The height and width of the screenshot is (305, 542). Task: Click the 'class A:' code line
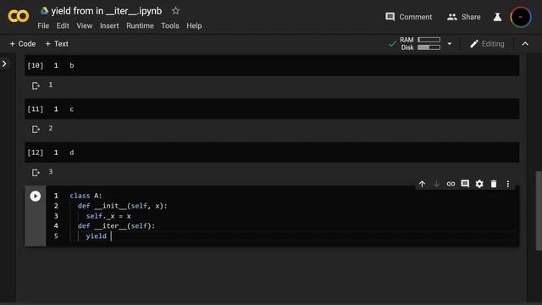[x=86, y=196]
